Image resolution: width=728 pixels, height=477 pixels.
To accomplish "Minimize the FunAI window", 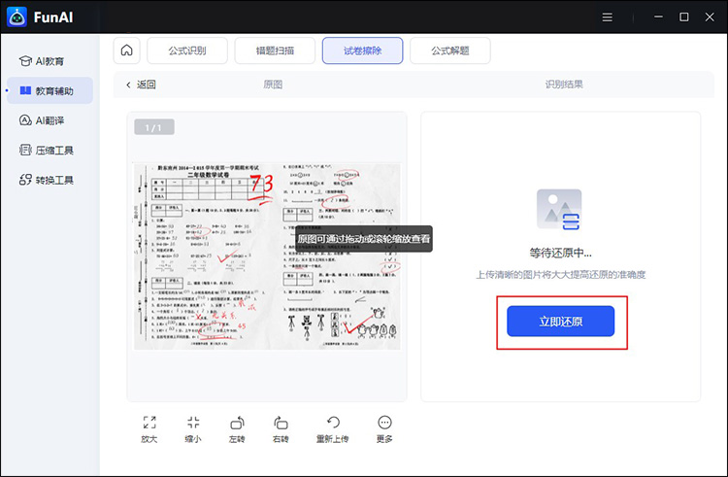I will (x=658, y=17).
